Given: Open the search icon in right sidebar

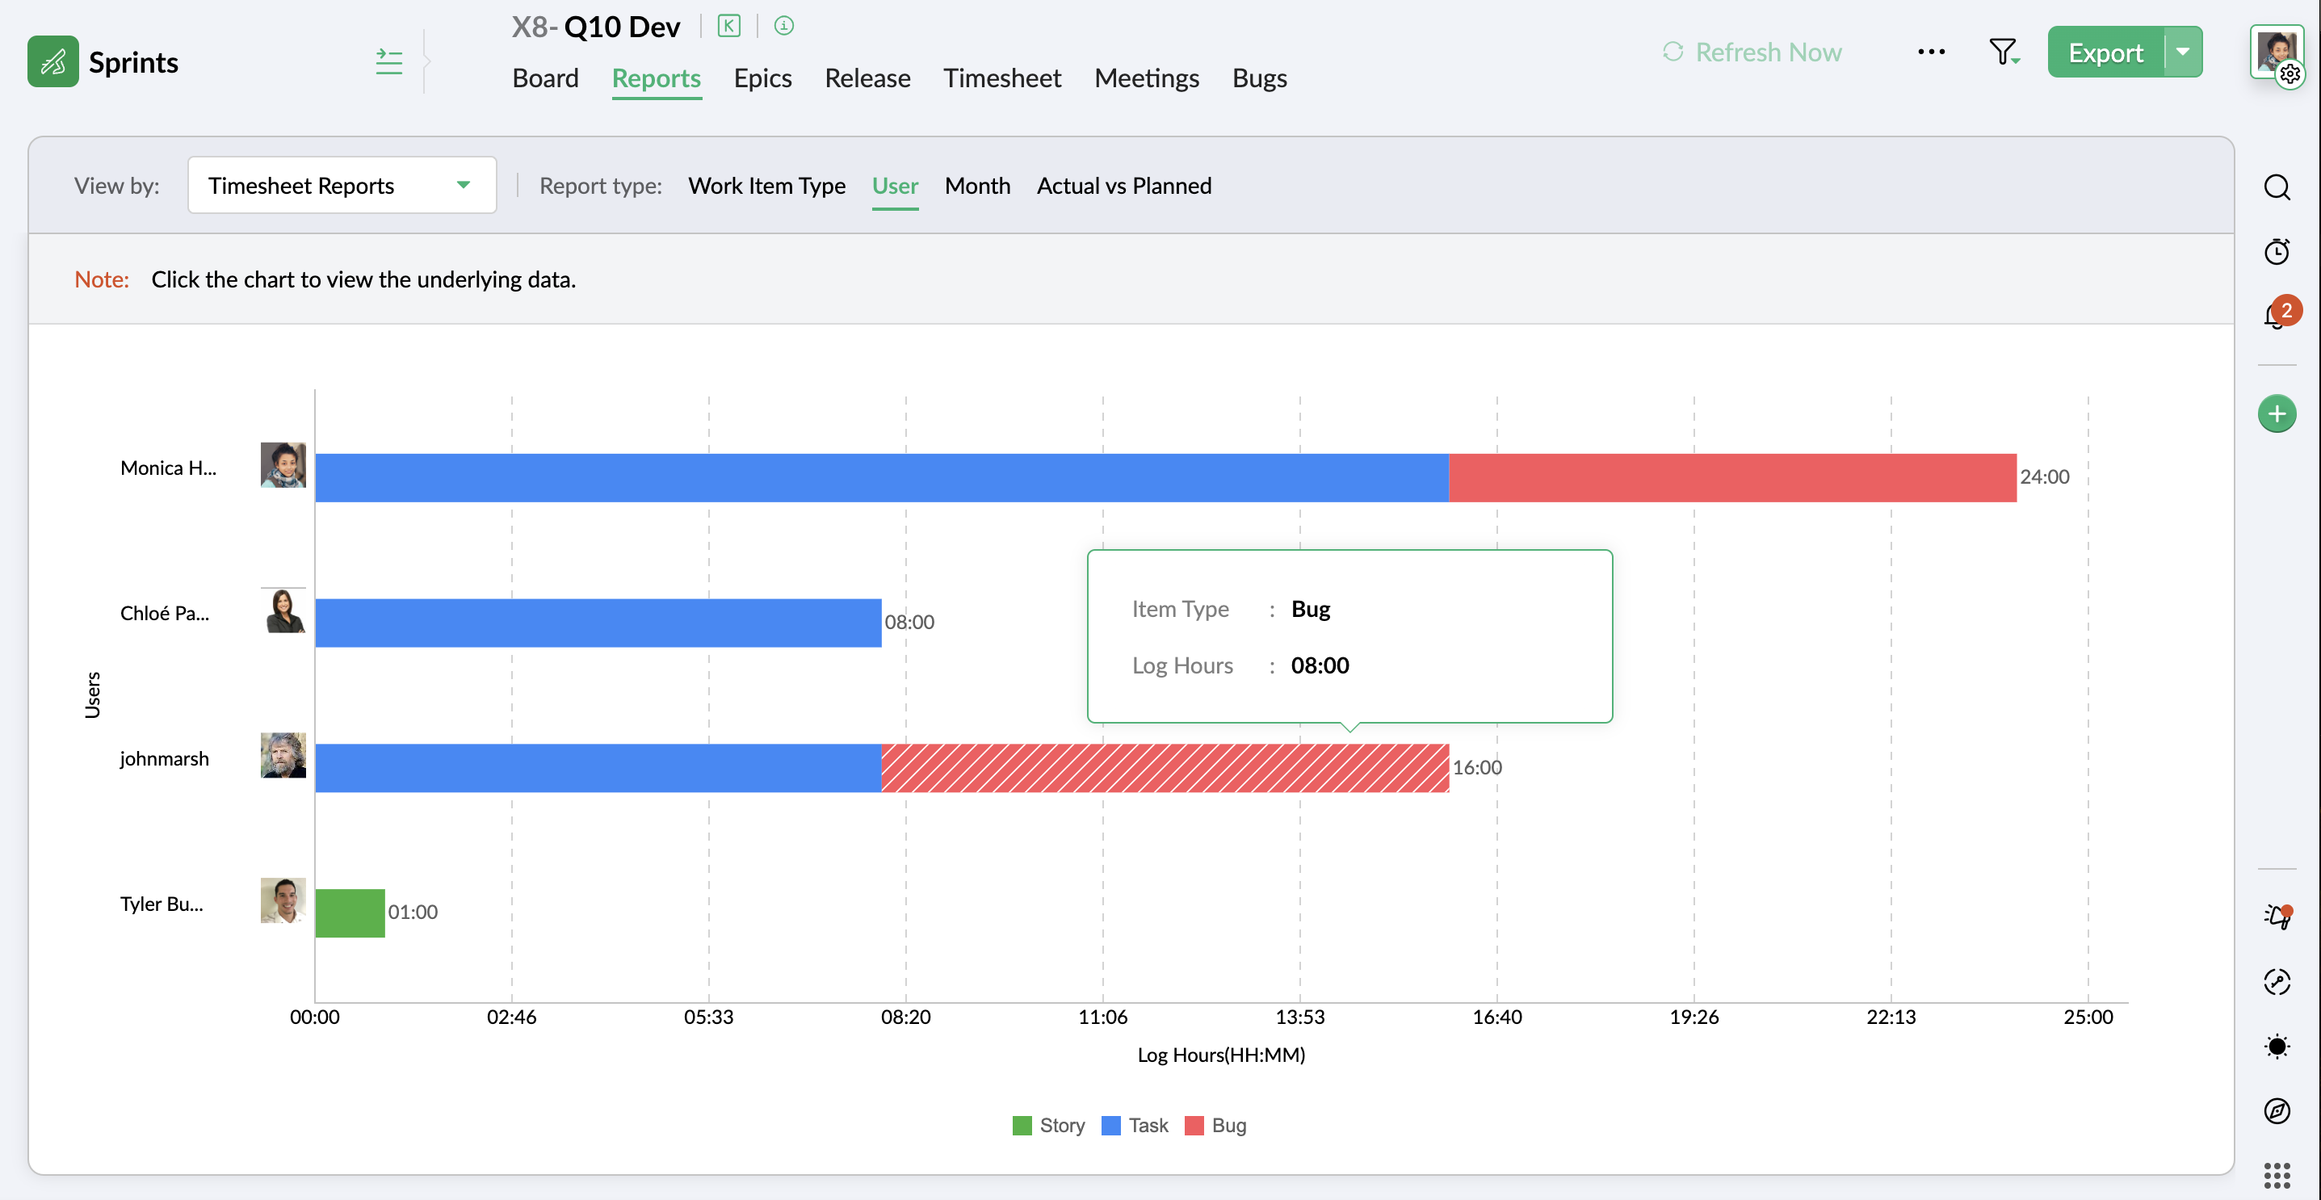Looking at the screenshot, I should coord(2276,187).
